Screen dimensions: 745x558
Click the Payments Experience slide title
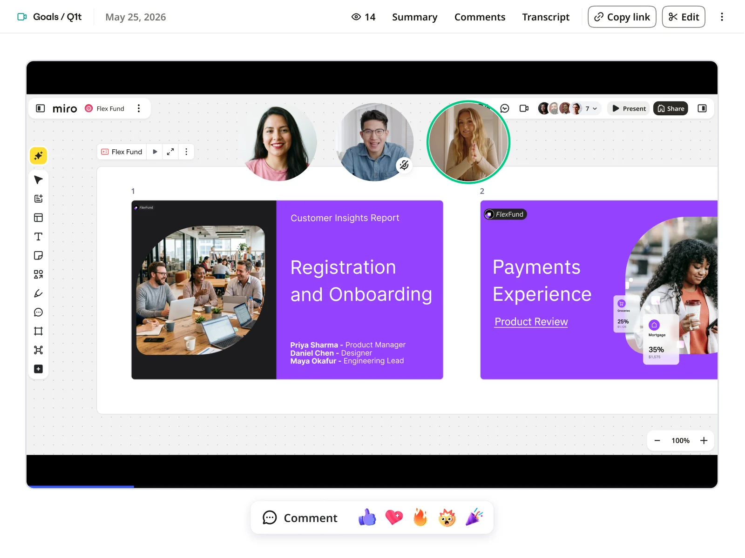[542, 281]
